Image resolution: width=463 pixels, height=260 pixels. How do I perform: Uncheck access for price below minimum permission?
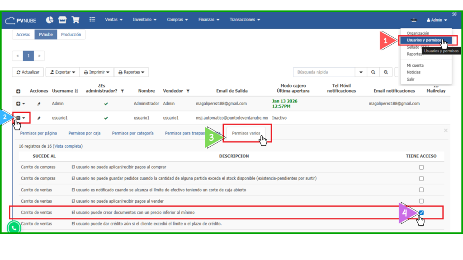421,212
